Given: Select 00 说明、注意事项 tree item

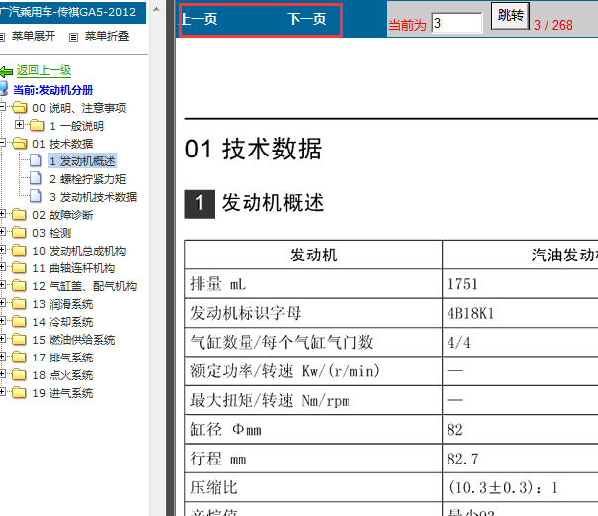Looking at the screenshot, I should pyautogui.click(x=79, y=108).
